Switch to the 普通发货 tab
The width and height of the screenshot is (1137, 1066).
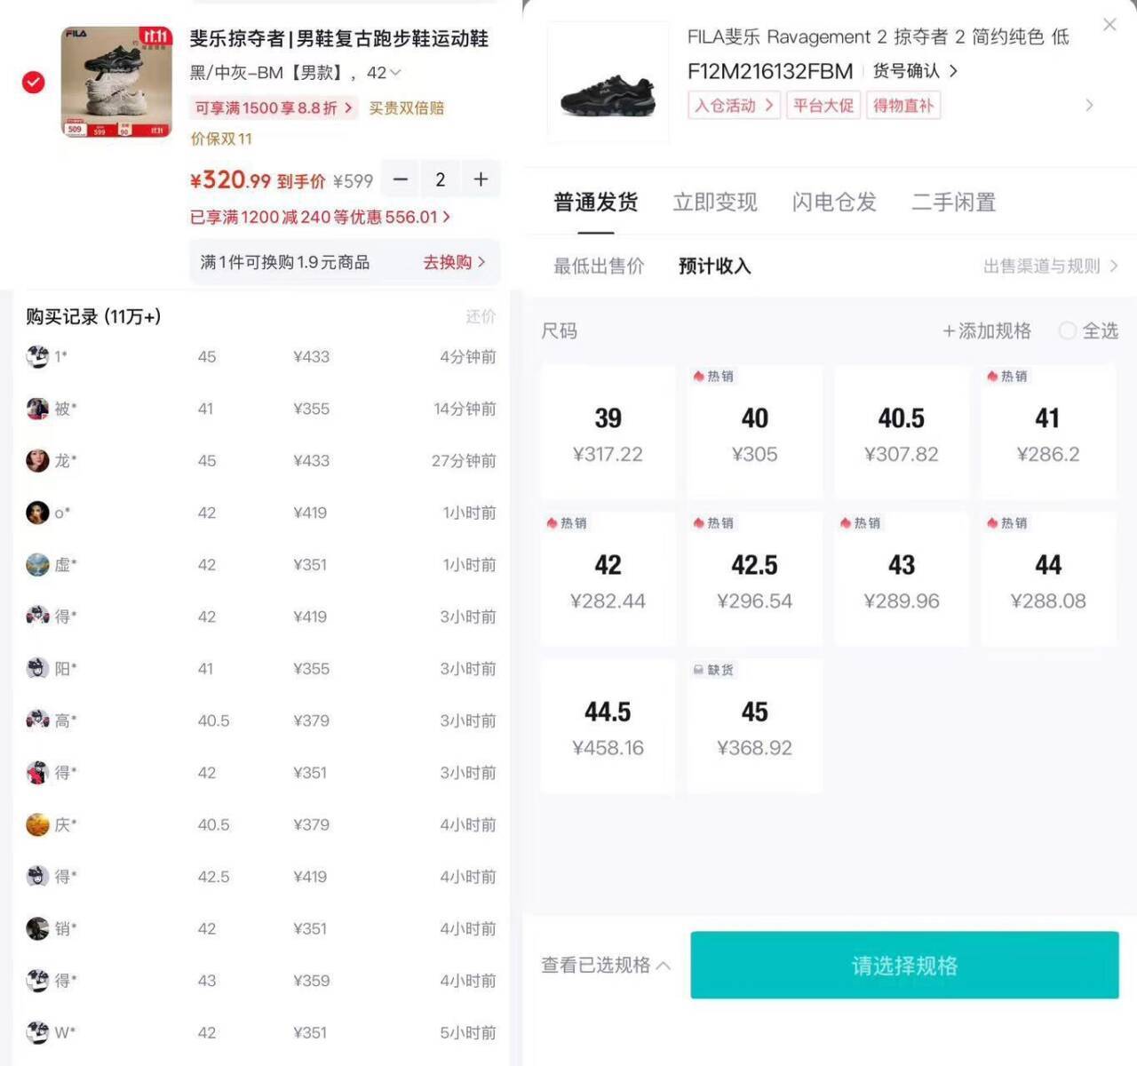tap(596, 203)
